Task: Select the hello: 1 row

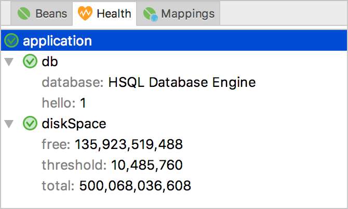Action: 63,103
